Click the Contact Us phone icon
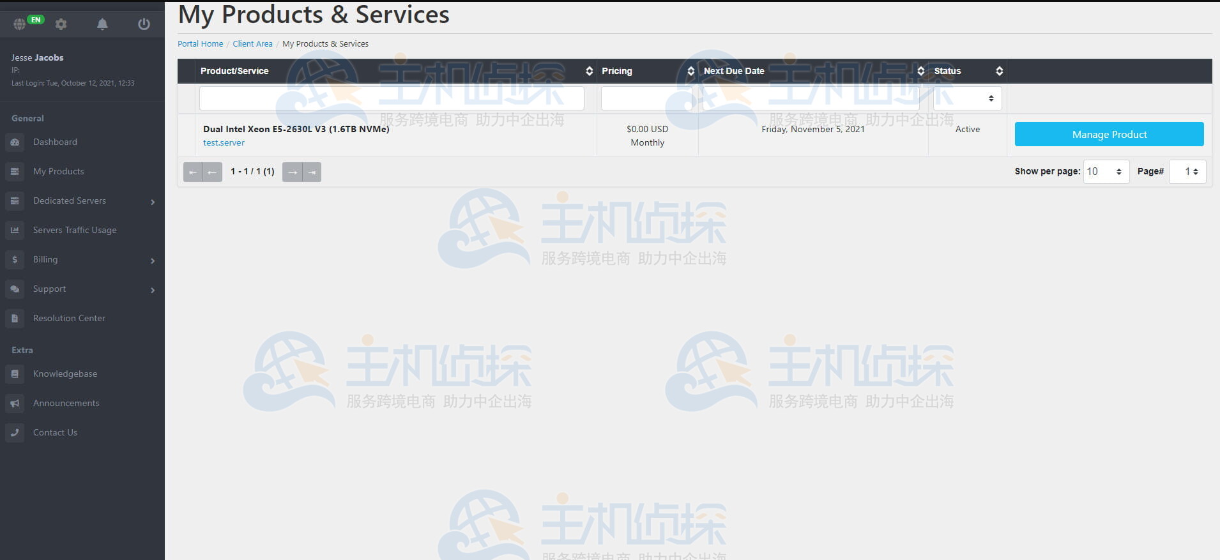This screenshot has height=560, width=1220. [15, 432]
